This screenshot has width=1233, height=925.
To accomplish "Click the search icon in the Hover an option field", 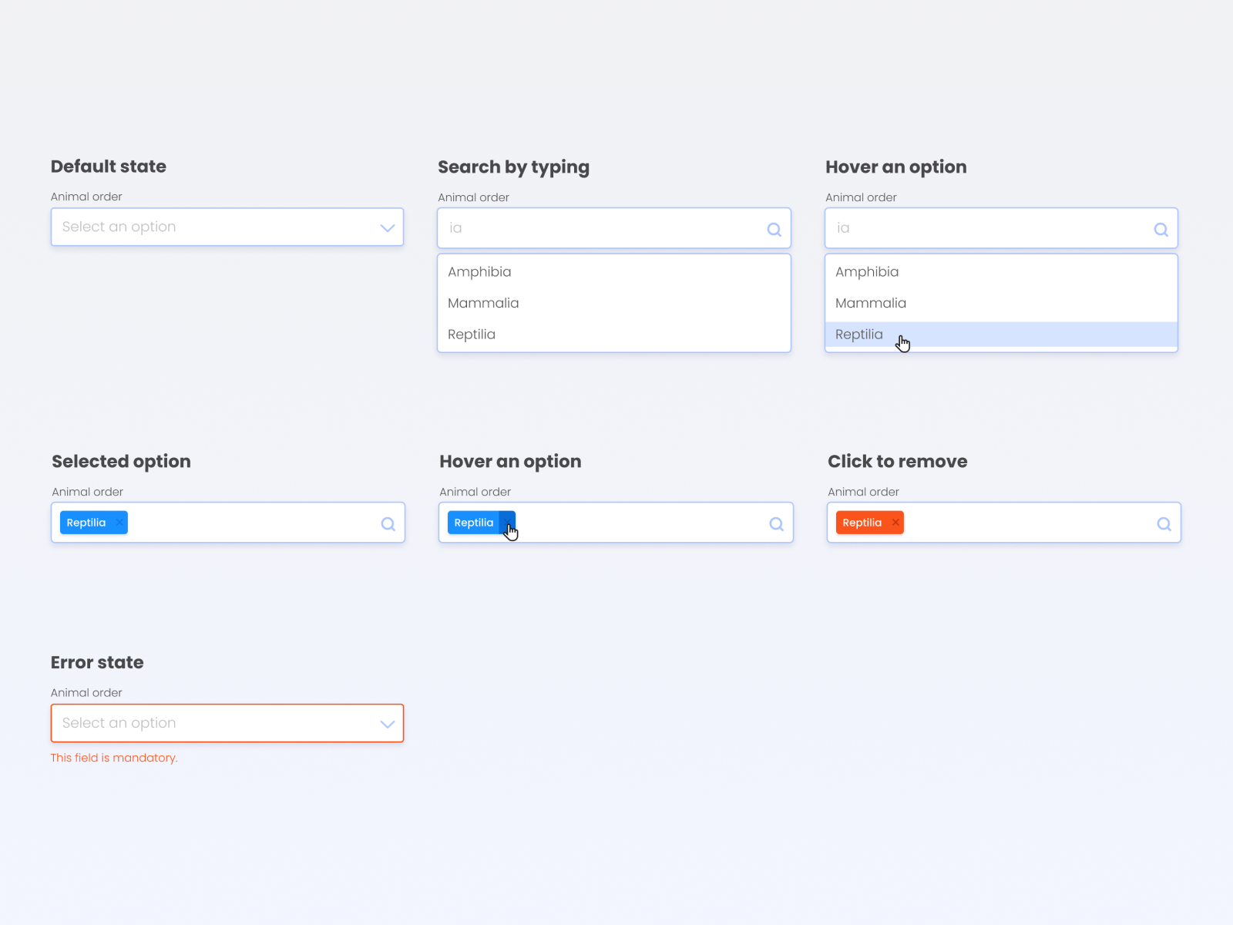I will pos(1161,229).
